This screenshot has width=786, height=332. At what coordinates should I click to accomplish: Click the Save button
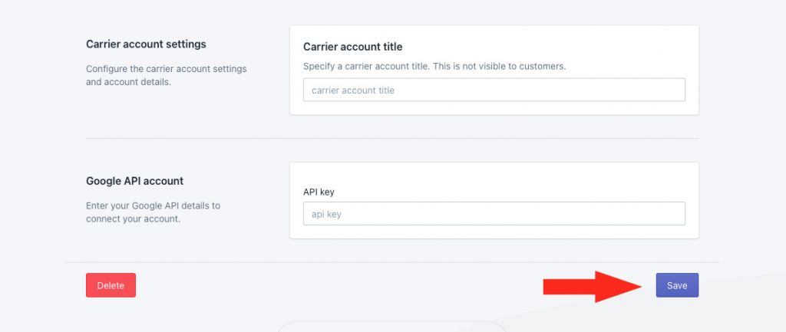pyautogui.click(x=677, y=285)
